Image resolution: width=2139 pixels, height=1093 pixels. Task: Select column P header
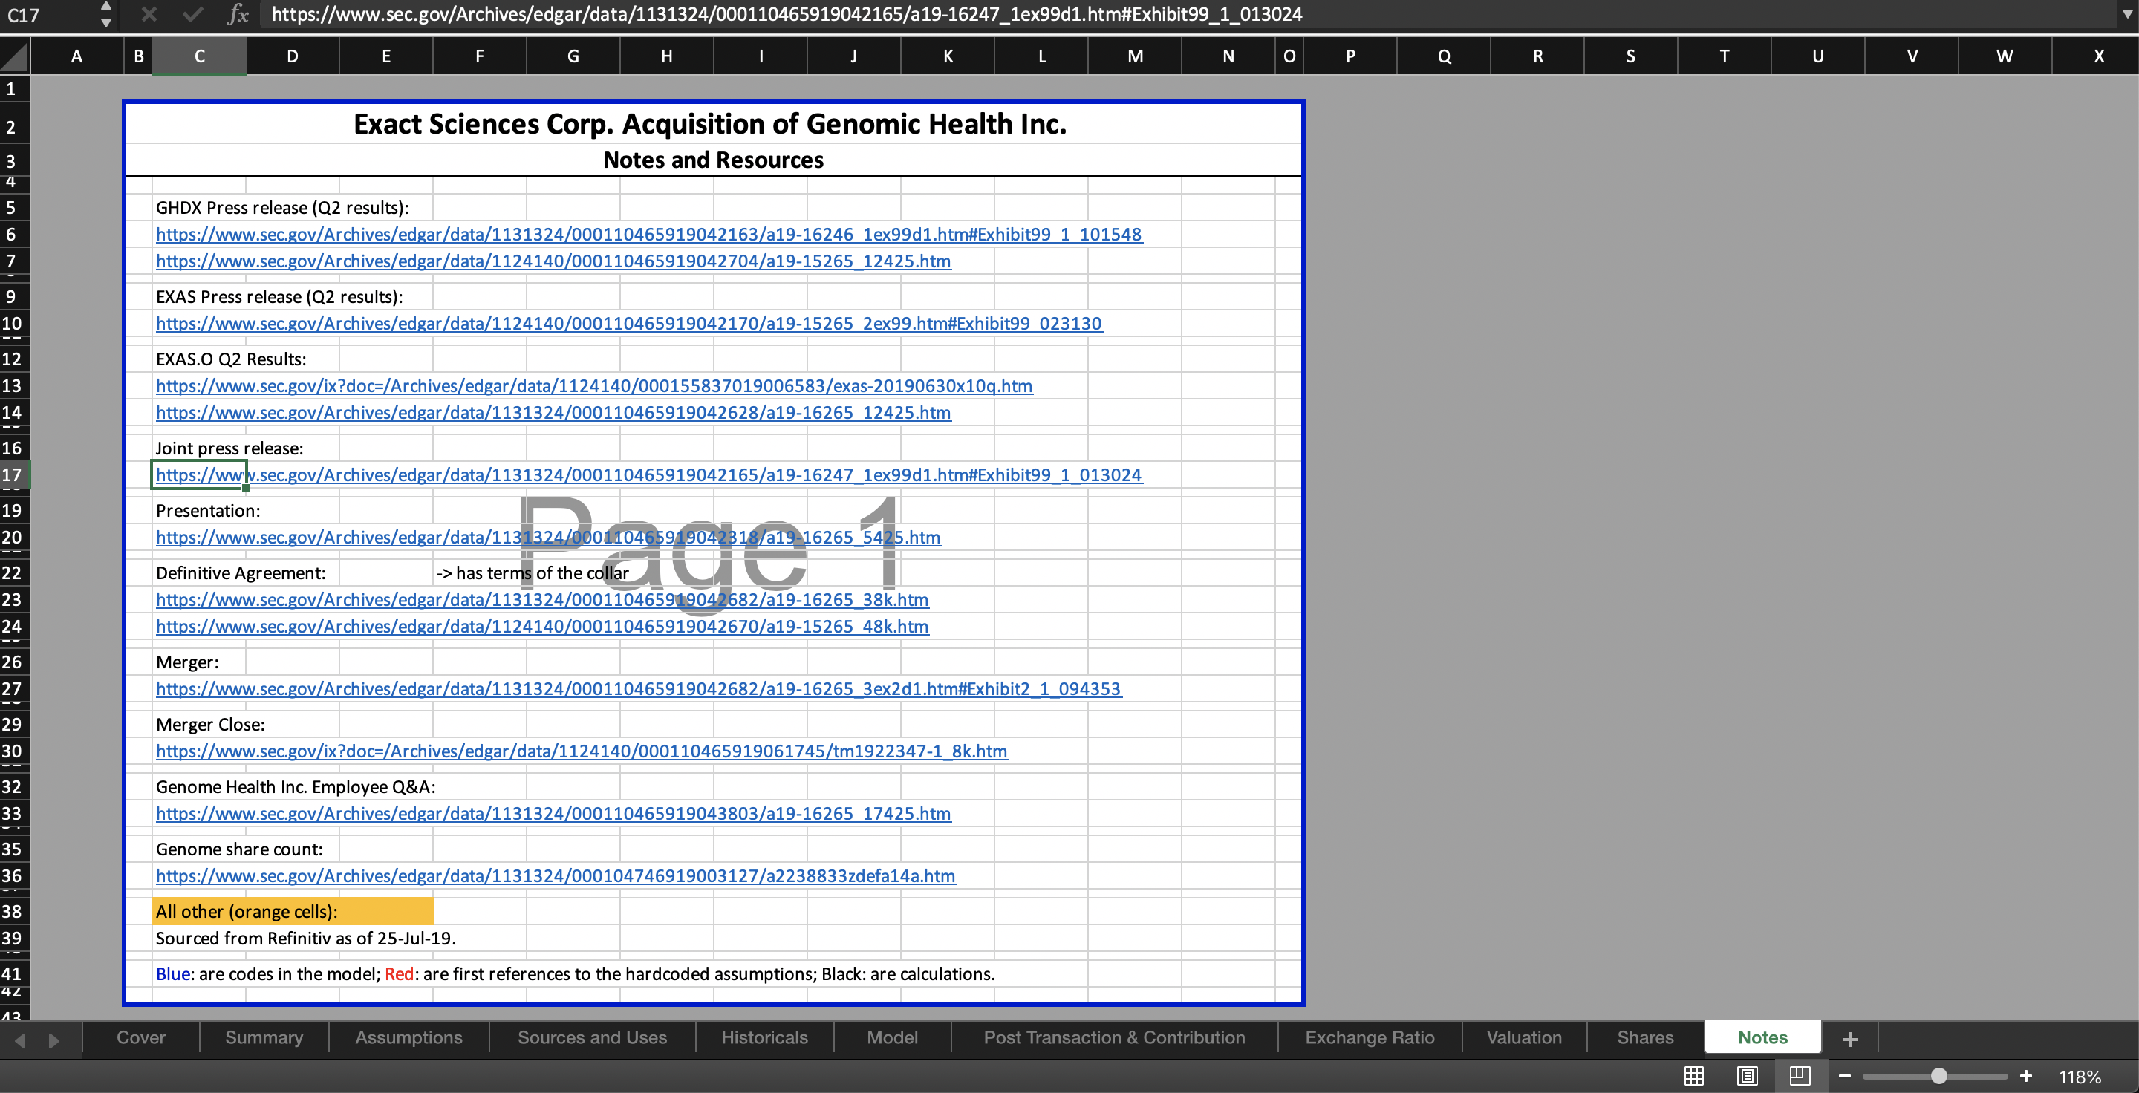click(1350, 56)
